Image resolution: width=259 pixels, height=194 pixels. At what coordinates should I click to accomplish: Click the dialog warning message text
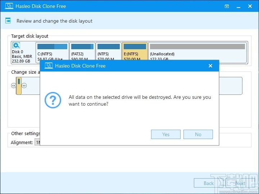(x=140, y=101)
